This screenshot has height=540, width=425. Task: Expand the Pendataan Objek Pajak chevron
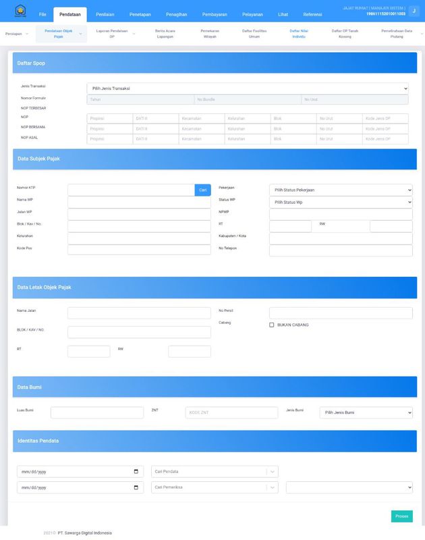[81, 33]
